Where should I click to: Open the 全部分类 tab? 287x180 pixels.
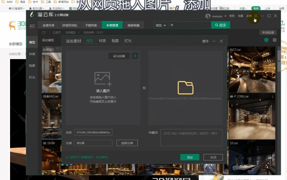tap(48, 25)
